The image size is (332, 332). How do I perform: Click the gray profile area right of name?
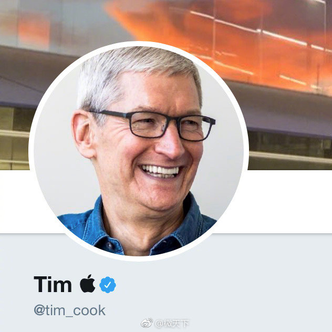[x=222, y=285]
